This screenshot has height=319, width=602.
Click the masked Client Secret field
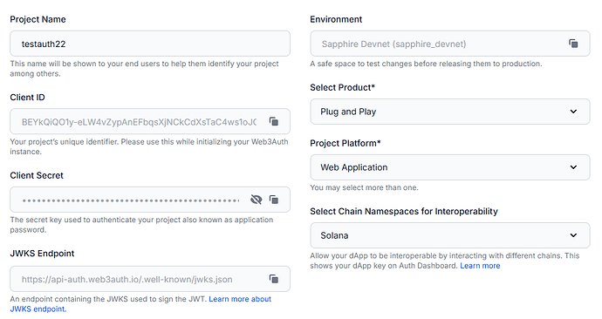150,200
